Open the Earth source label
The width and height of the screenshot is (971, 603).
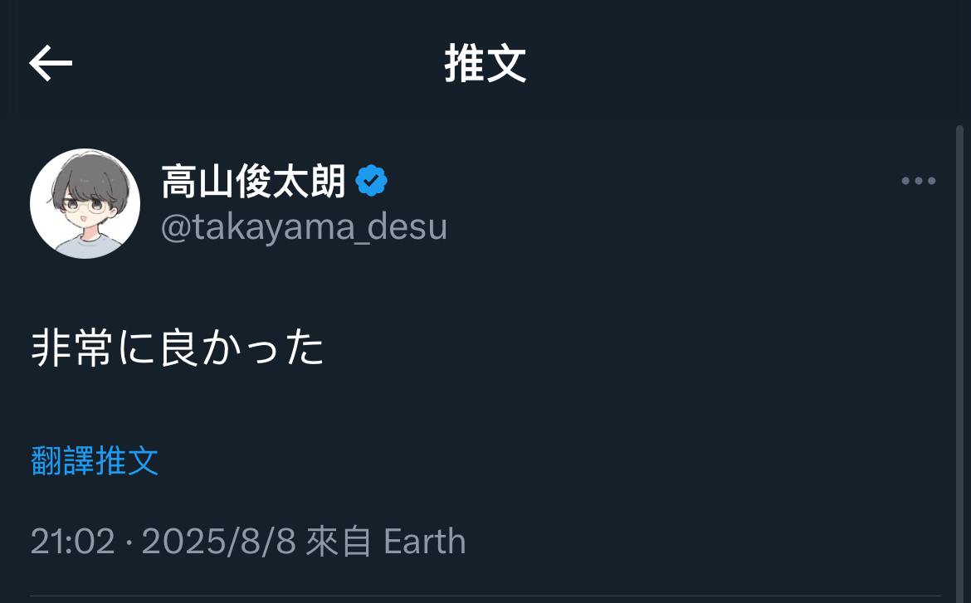424,542
